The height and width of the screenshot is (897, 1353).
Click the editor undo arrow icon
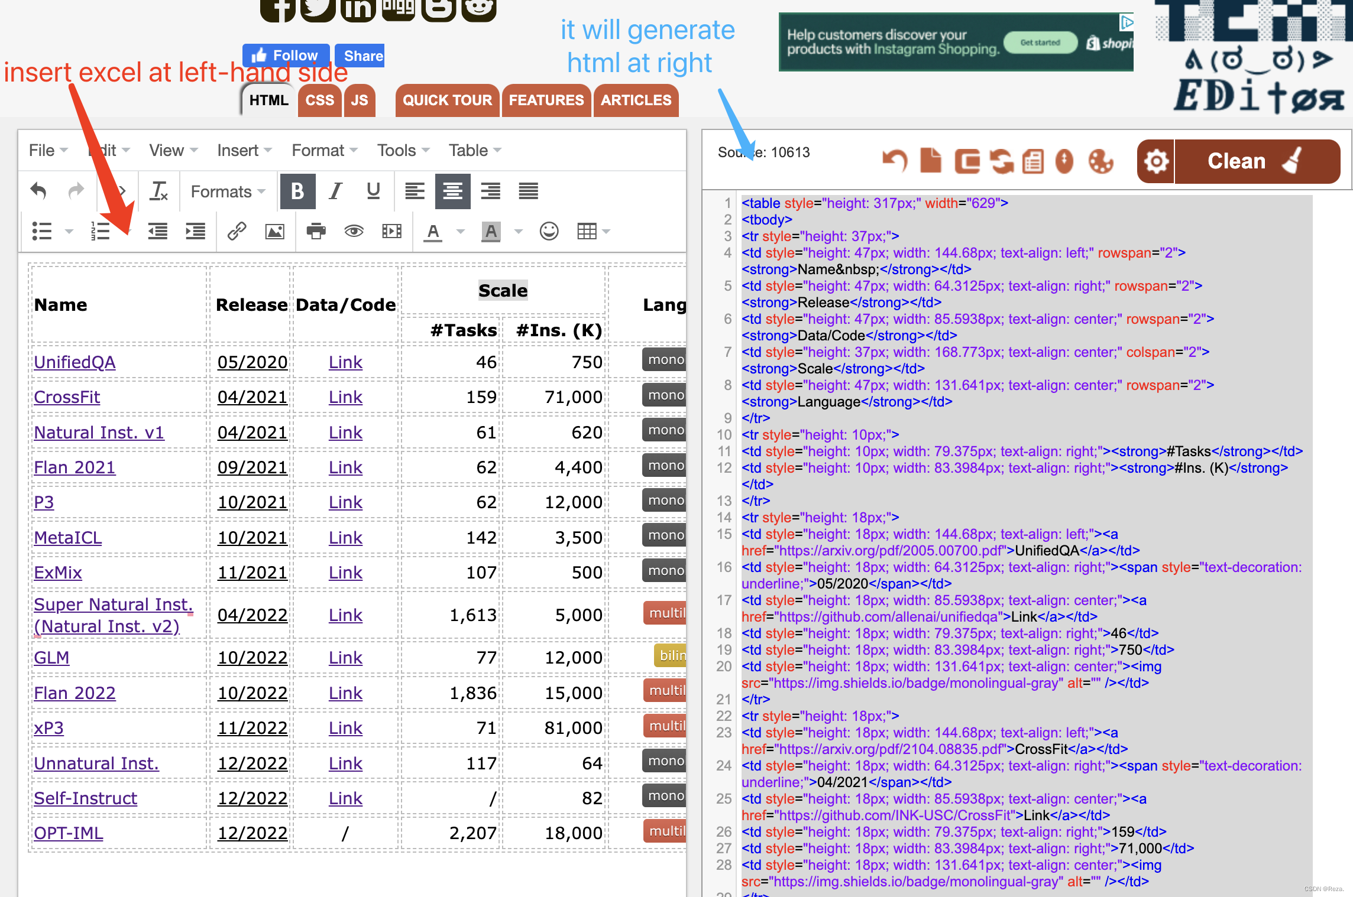pos(38,191)
